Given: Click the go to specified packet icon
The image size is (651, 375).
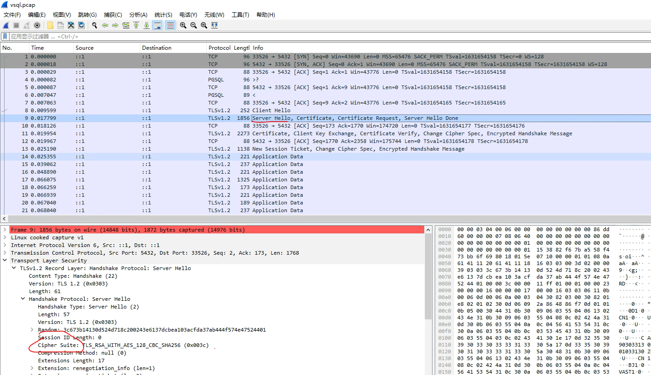Looking at the screenshot, I should click(x=126, y=25).
